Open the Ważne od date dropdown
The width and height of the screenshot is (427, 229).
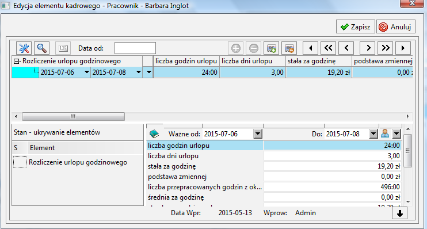point(258,134)
